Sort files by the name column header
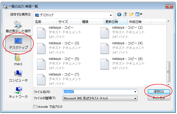 pyautogui.click(x=45, y=22)
